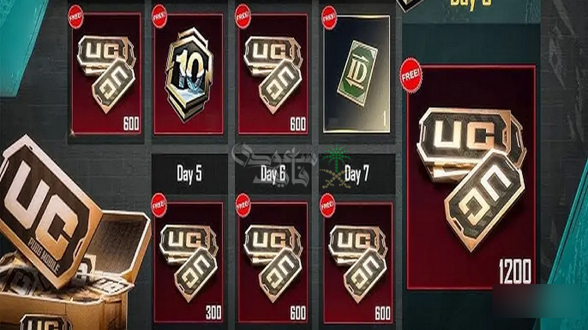This screenshot has height=330, width=588.
Task: Claim the top-left 600 UC reward card
Action: [x=107, y=73]
